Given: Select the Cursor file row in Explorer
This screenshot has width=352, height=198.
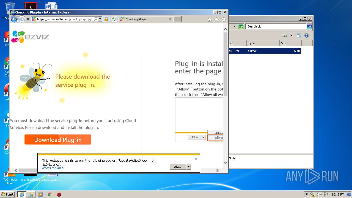Looking at the screenshot, I should point(265,51).
